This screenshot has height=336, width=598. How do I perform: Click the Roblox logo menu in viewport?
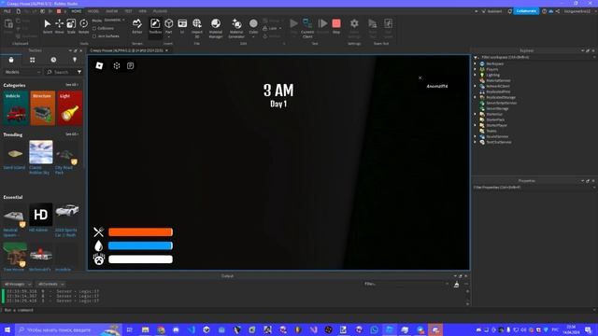click(99, 65)
